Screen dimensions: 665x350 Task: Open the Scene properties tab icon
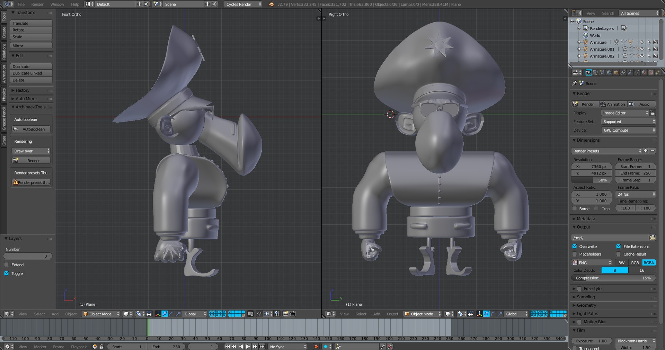pos(602,72)
